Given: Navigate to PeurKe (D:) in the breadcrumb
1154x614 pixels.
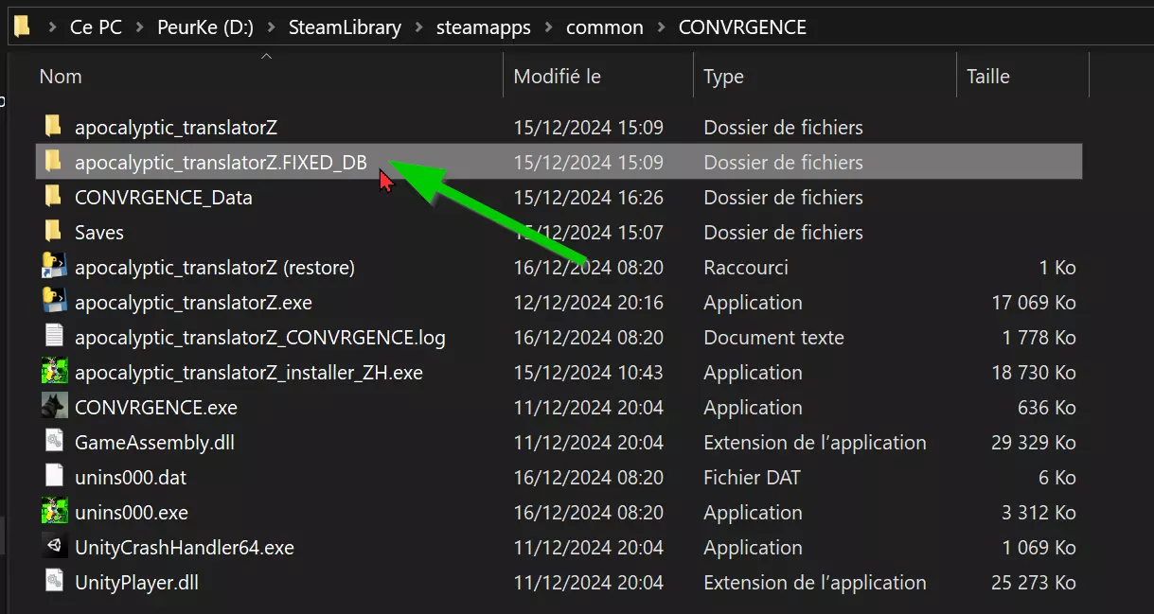Looking at the screenshot, I should pyautogui.click(x=205, y=27).
